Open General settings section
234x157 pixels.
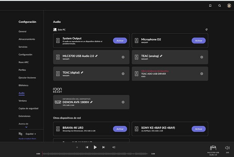(22, 32)
